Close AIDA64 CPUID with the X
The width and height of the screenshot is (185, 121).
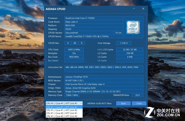coord(143,9)
